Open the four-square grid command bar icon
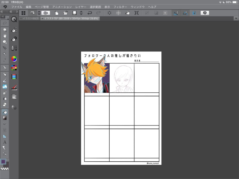 coord(24,13)
